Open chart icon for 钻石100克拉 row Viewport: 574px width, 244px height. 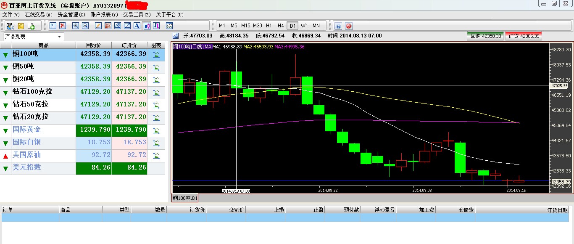(x=156, y=93)
